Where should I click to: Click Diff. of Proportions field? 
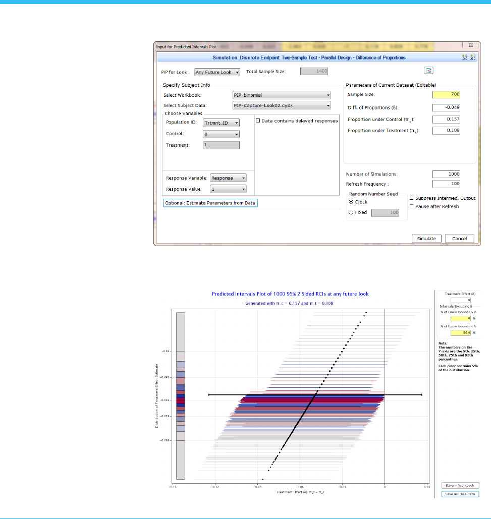pyautogui.click(x=446, y=107)
